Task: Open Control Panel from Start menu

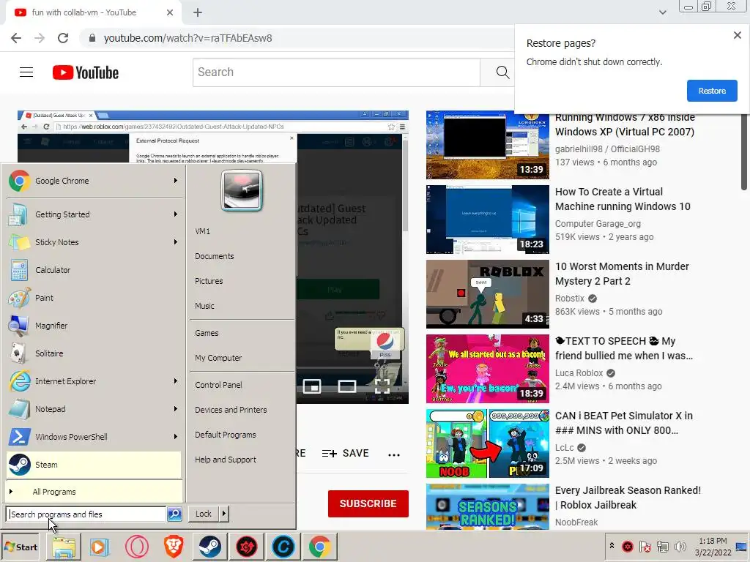Action: (x=218, y=385)
